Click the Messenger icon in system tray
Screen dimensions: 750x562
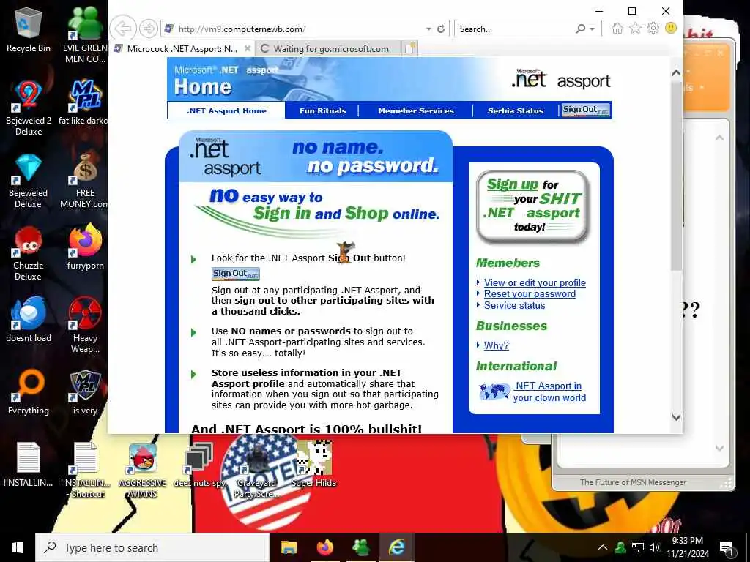coord(620,547)
